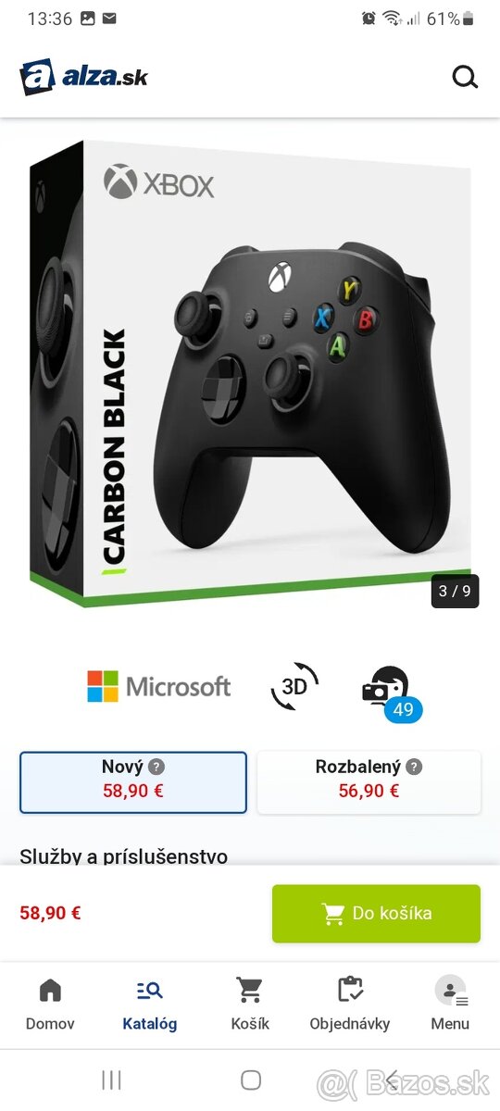Select the Rozbalený 56,90 € option
Screen dimensions: 500x1111
(x=369, y=782)
